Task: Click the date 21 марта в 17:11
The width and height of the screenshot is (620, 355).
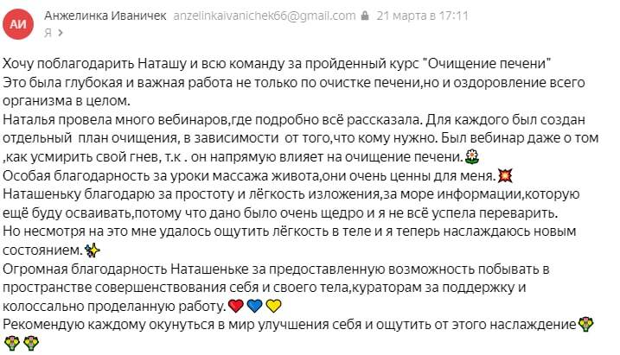Action: [422, 16]
